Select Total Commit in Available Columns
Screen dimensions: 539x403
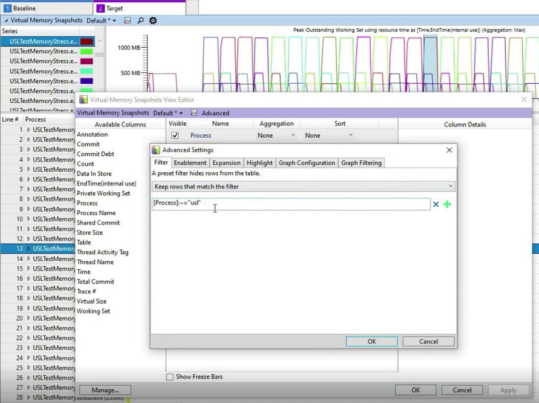95,282
